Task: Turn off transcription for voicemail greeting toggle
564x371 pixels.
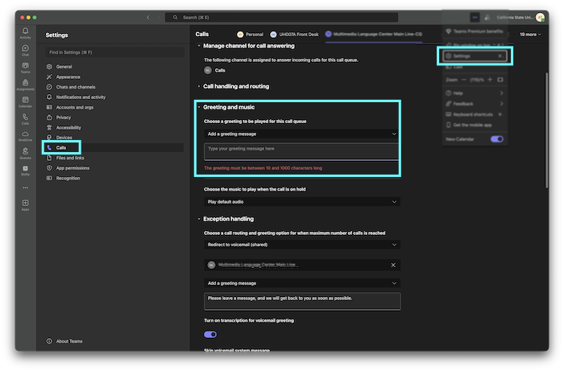Action: 210,334
